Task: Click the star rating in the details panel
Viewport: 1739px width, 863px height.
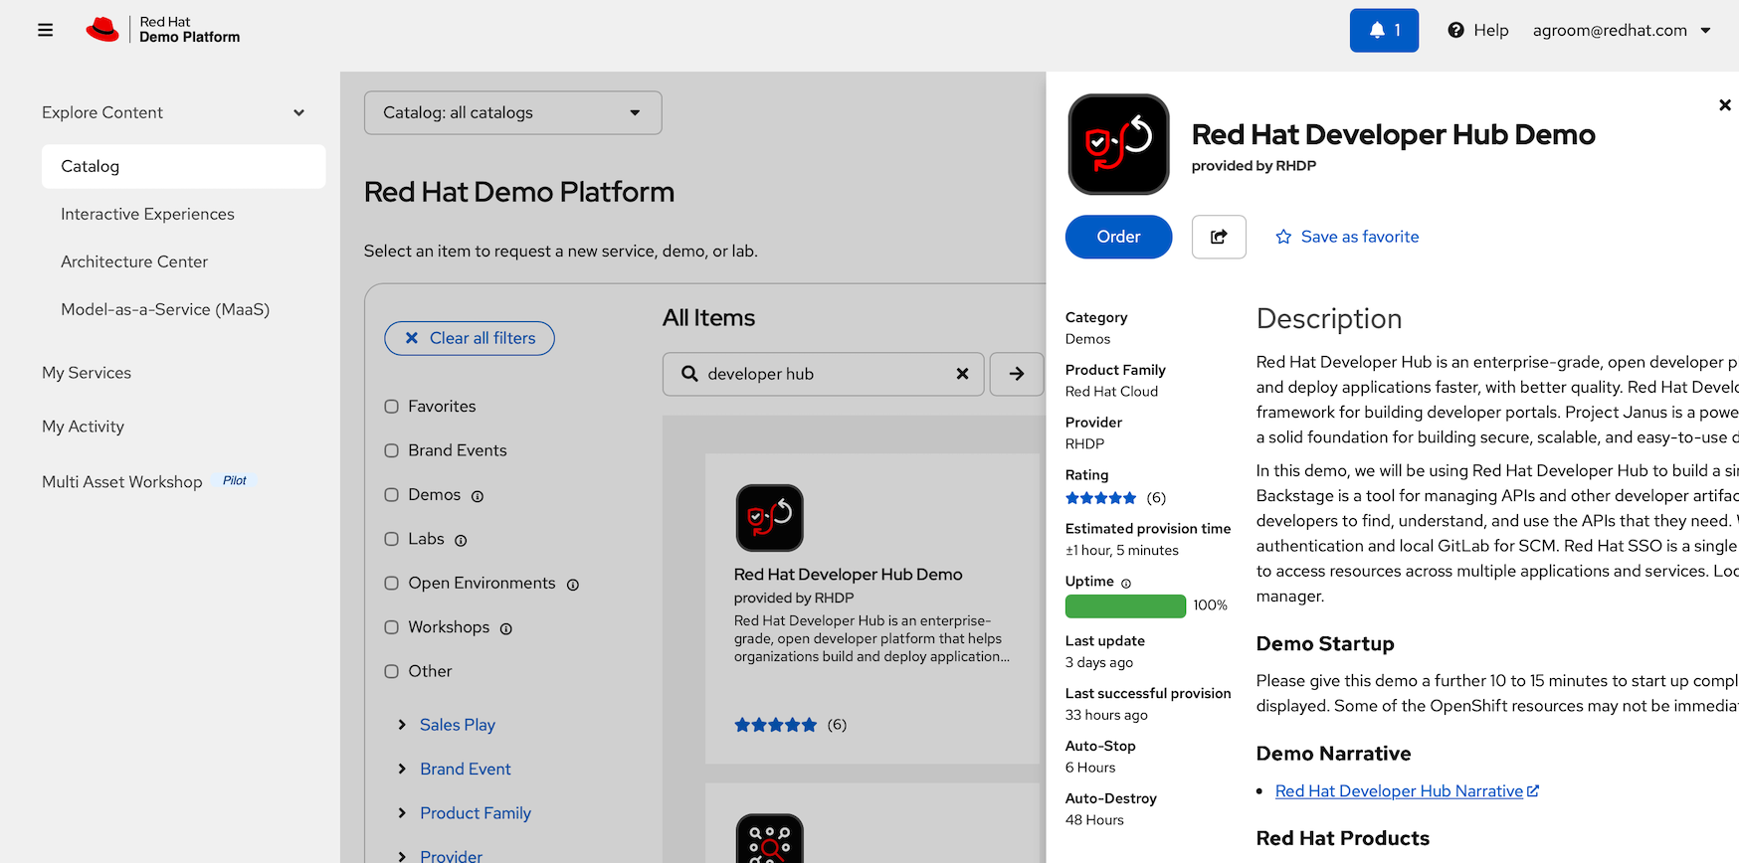Action: point(1100,498)
